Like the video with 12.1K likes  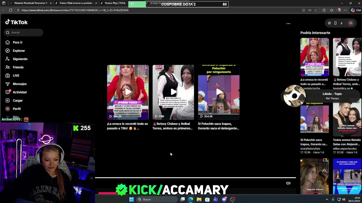(302, 153)
